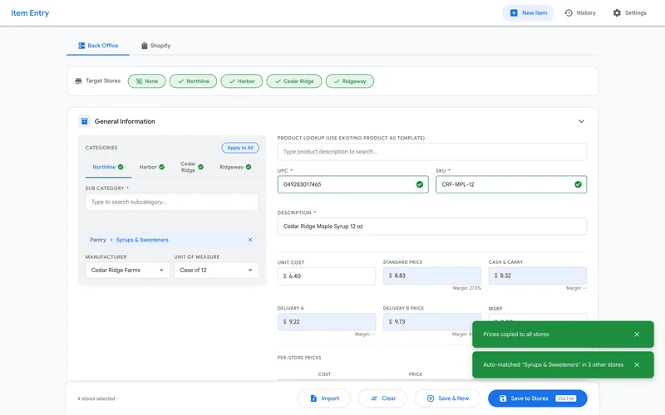Click the green check in UPC field
Screen dimensions: 665x415
tap(420, 184)
